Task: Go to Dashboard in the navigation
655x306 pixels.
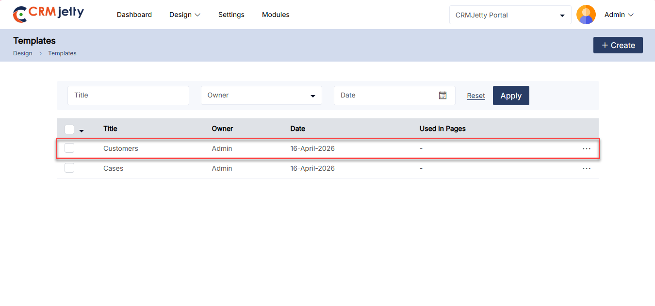Action: [x=134, y=15]
